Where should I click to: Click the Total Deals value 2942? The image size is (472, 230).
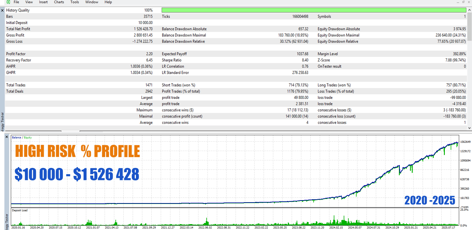[x=149, y=91]
